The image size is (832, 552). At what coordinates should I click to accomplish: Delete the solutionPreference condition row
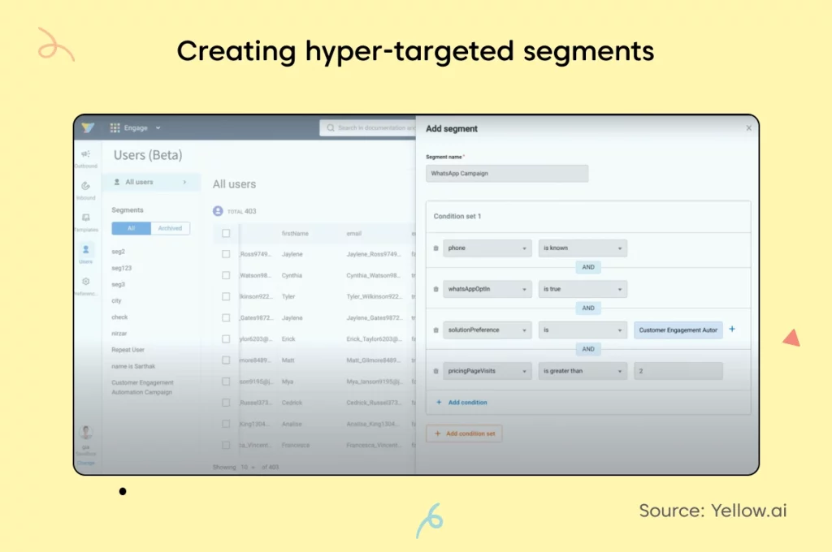435,330
